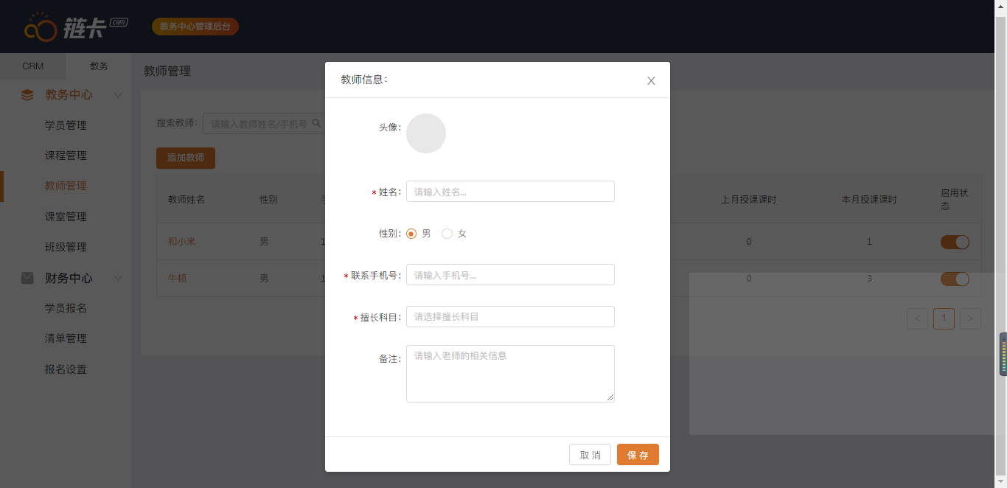Select the 男 gender radio button

(x=411, y=234)
